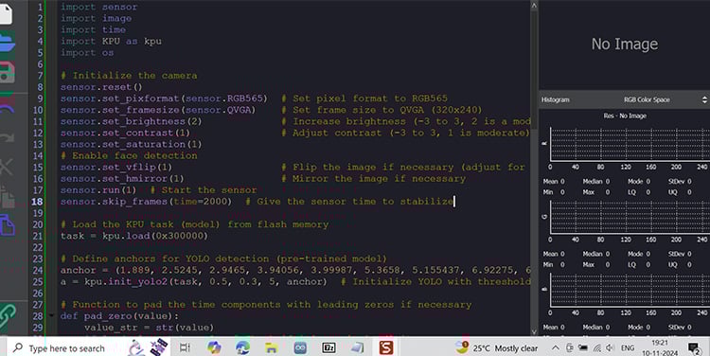The width and height of the screenshot is (710, 356).
Task: Click the Initialize the camera comment
Action: pyautogui.click(x=129, y=76)
